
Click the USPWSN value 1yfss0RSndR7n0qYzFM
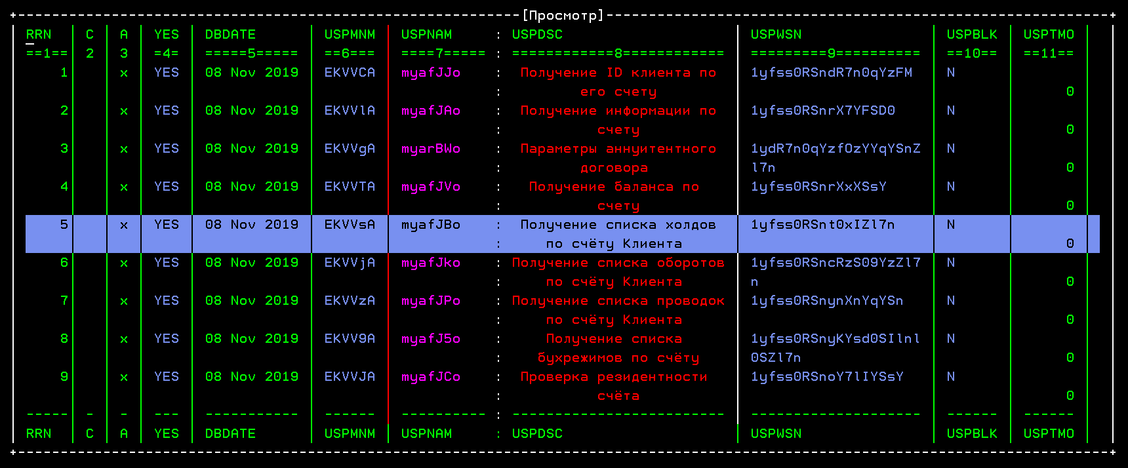pos(832,73)
